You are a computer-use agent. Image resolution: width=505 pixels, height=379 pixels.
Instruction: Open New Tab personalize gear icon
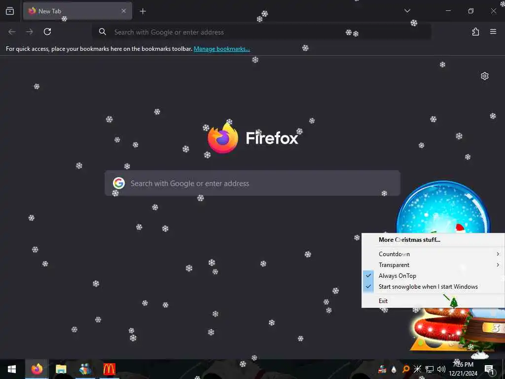click(x=485, y=76)
